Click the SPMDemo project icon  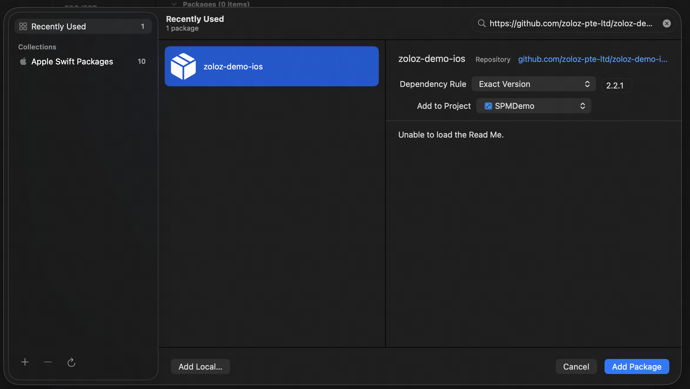[x=488, y=106]
